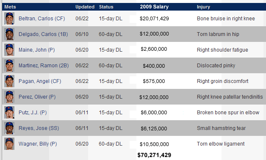
Task: Open the Martinez, Ramon (2B) player link
Action: [44, 66]
